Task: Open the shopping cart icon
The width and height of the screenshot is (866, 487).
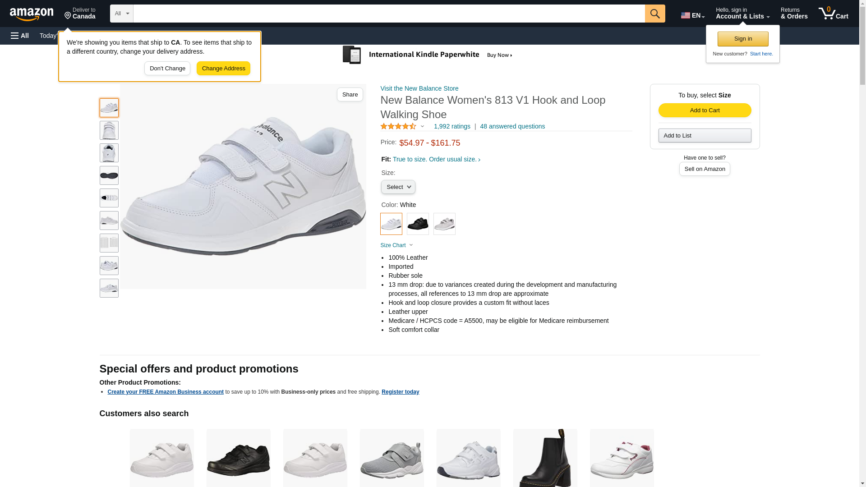Action: pyautogui.click(x=833, y=14)
